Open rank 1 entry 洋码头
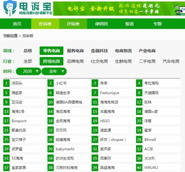Image resolution: width=185 pixels, height=172 pixels. [17, 83]
